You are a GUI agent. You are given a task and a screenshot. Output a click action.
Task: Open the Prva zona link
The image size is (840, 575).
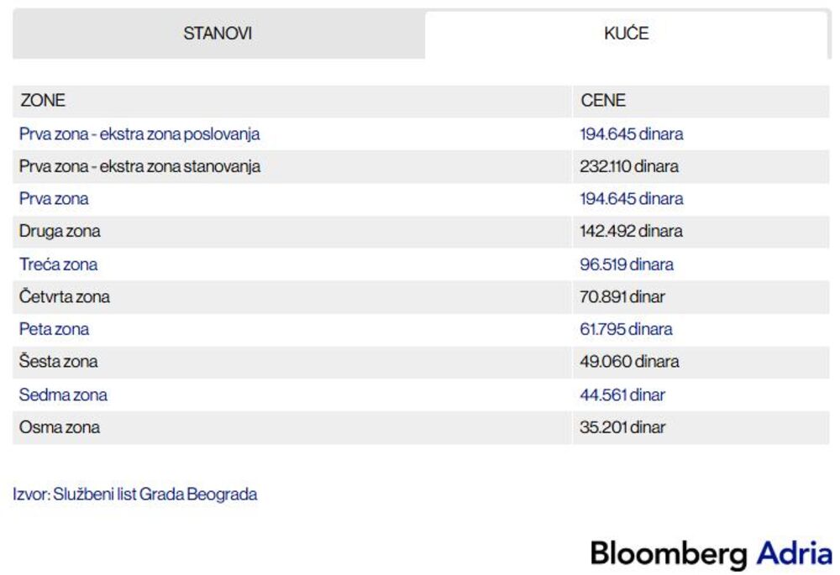click(x=54, y=200)
